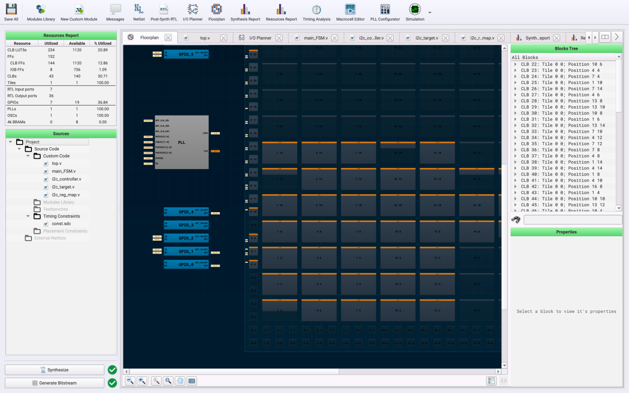Image resolution: width=629 pixels, height=393 pixels.
Task: Click the Generate Bitstream button
Action: pyautogui.click(x=55, y=383)
